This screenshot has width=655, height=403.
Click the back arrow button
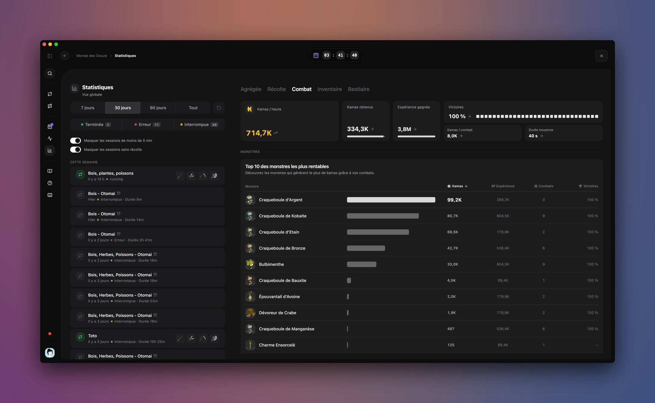(x=65, y=56)
